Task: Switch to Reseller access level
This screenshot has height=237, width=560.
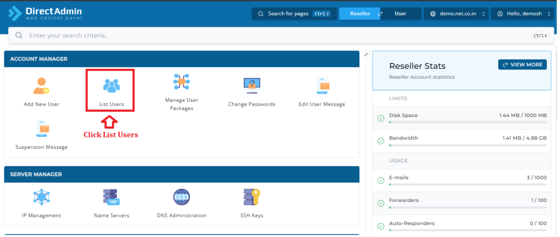Action: [360, 14]
